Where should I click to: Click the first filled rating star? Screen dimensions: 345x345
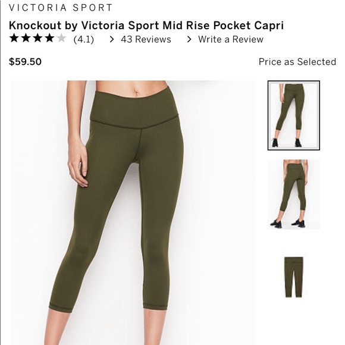[x=14, y=38]
